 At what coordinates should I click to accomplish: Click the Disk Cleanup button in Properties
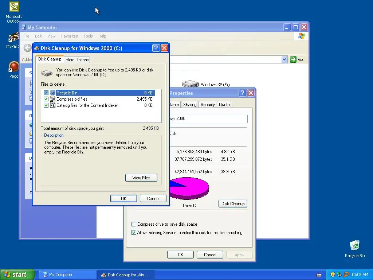[233, 203]
